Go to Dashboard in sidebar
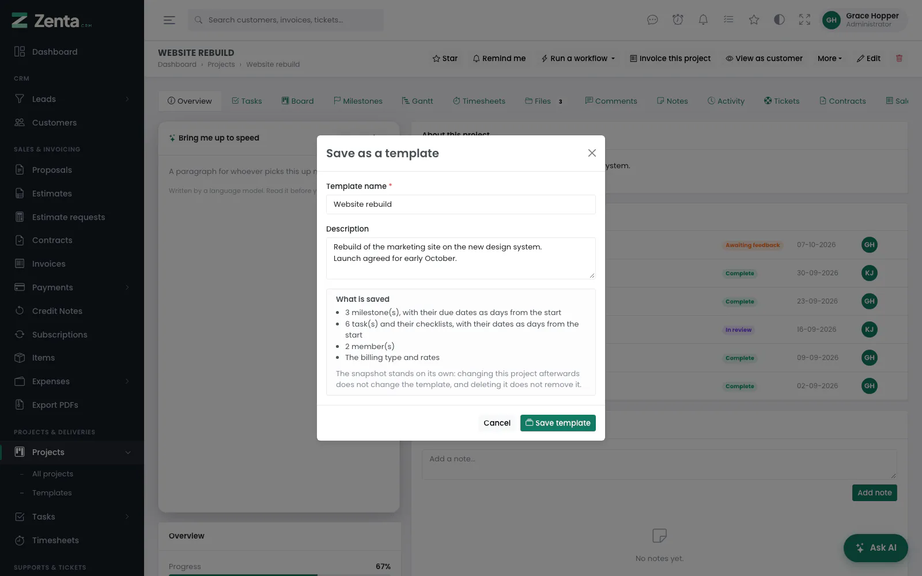 (x=72, y=52)
